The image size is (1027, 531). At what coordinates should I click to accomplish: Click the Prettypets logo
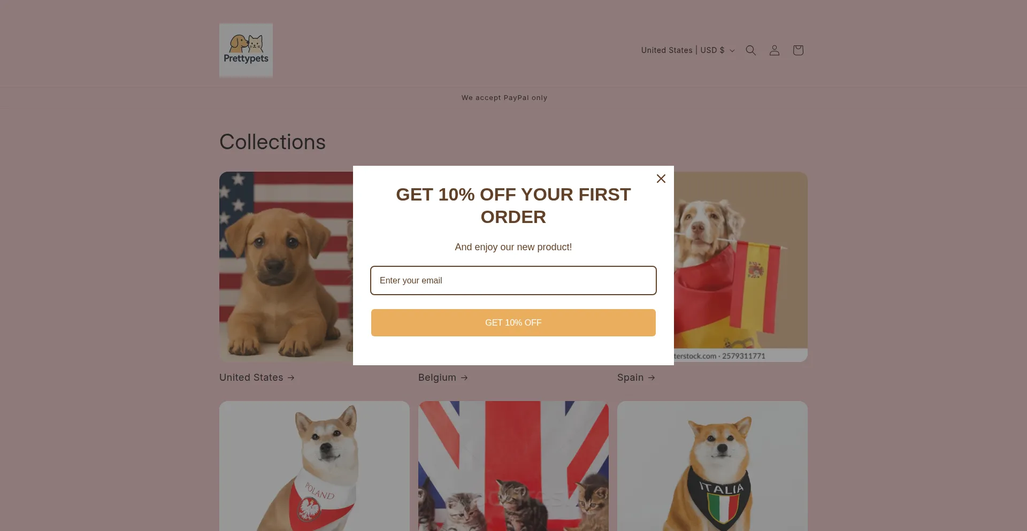(246, 50)
